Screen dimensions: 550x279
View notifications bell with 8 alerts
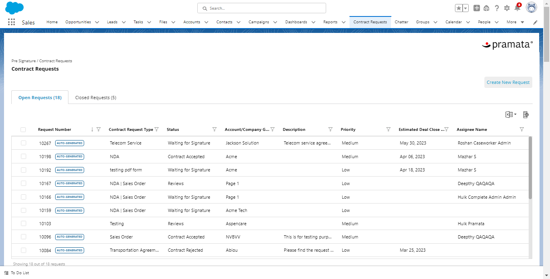point(517,8)
